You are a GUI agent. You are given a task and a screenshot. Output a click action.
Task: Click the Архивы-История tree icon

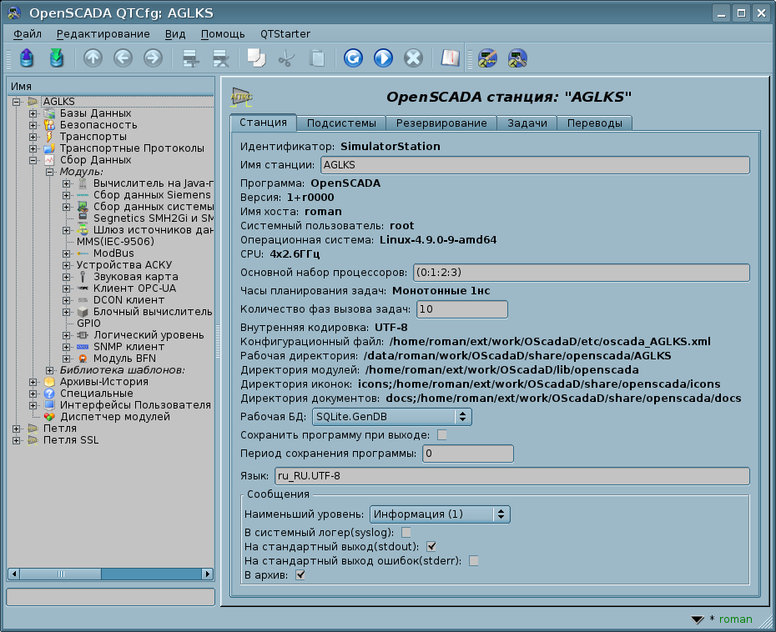point(48,382)
